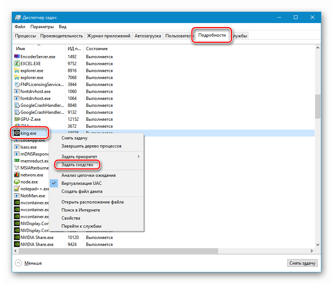Viewport: 333px width, 284px height.
Task: Click the horizontal scrollbar thumb
Action: pos(118,251)
